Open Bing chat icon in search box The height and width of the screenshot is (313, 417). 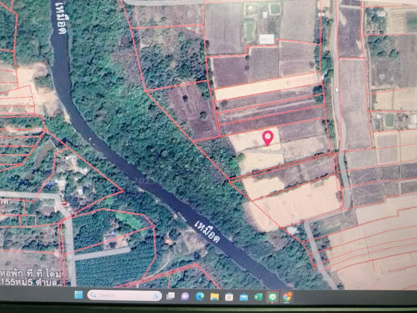click(156, 295)
